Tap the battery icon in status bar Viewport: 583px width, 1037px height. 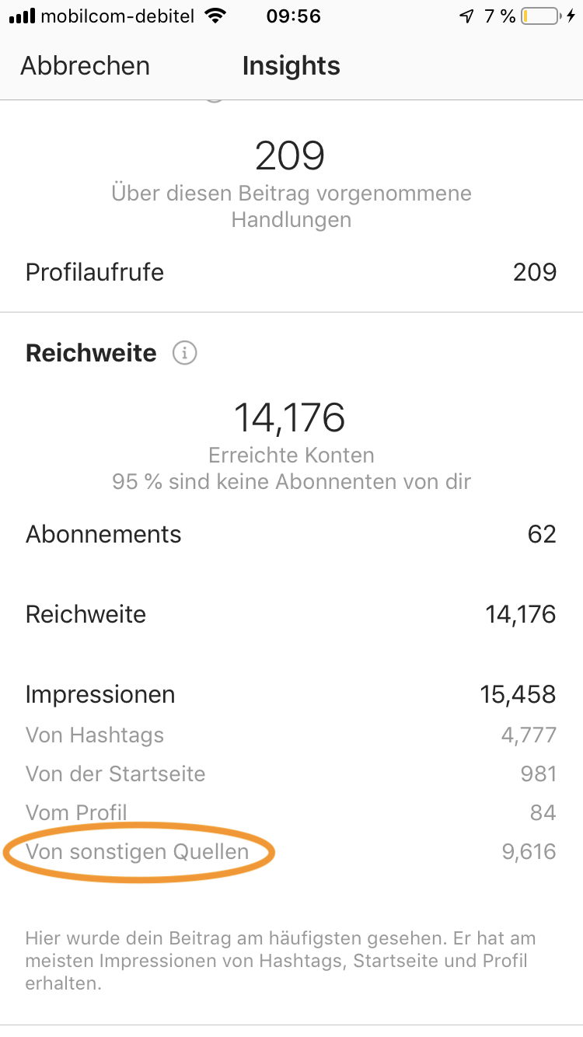541,16
